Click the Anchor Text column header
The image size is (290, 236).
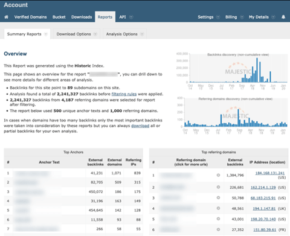point(49,162)
